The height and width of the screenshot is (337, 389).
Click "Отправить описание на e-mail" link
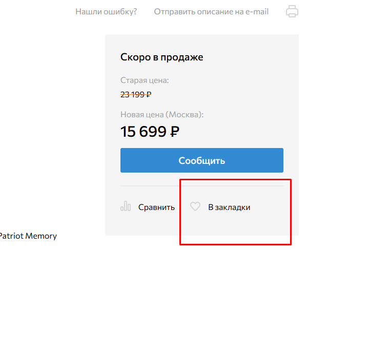[211, 11]
